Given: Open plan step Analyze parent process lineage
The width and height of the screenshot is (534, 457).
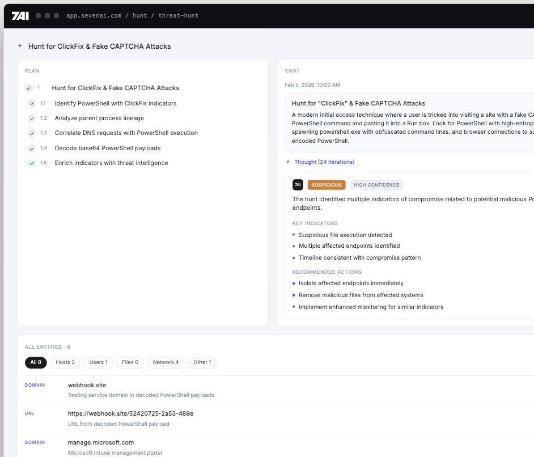Looking at the screenshot, I should click(x=99, y=118).
